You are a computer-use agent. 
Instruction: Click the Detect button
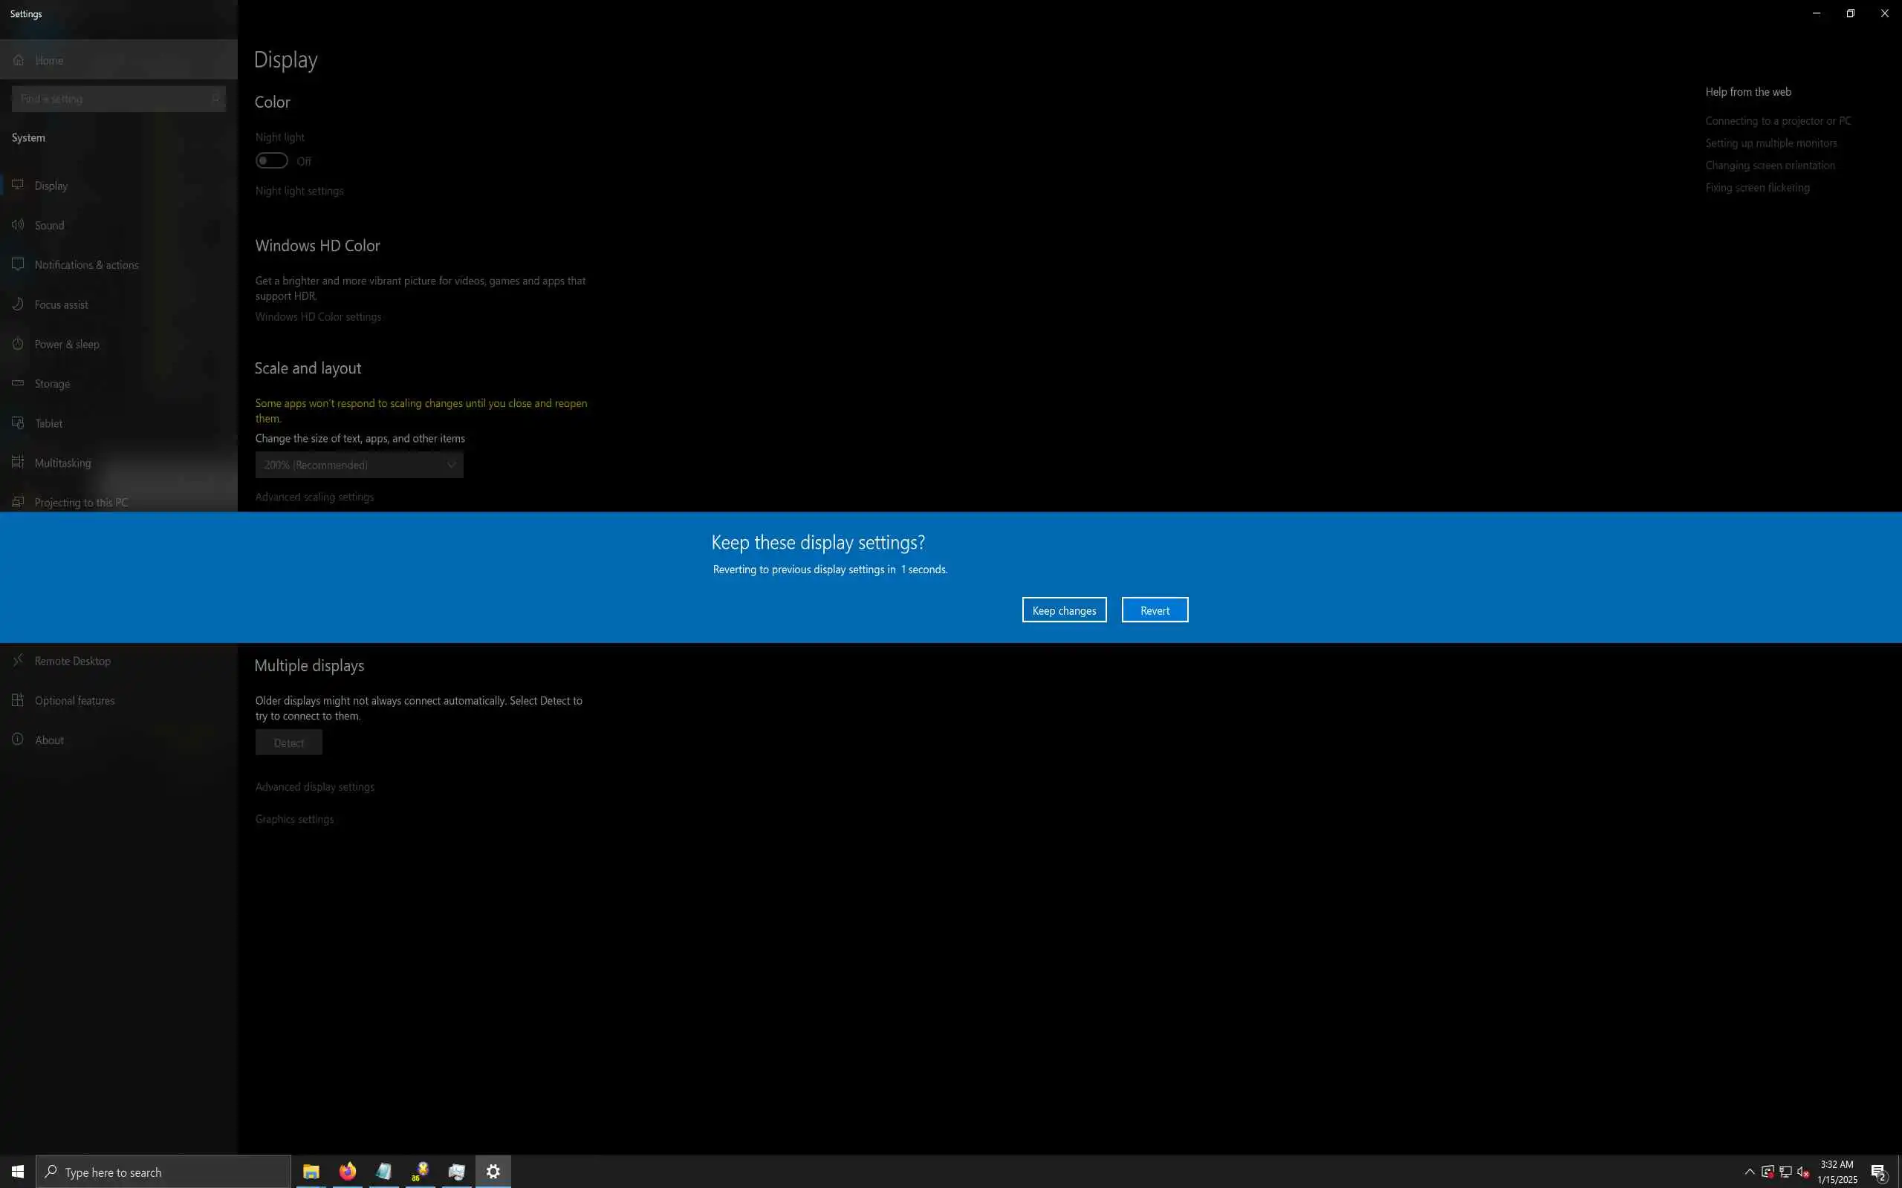click(288, 742)
